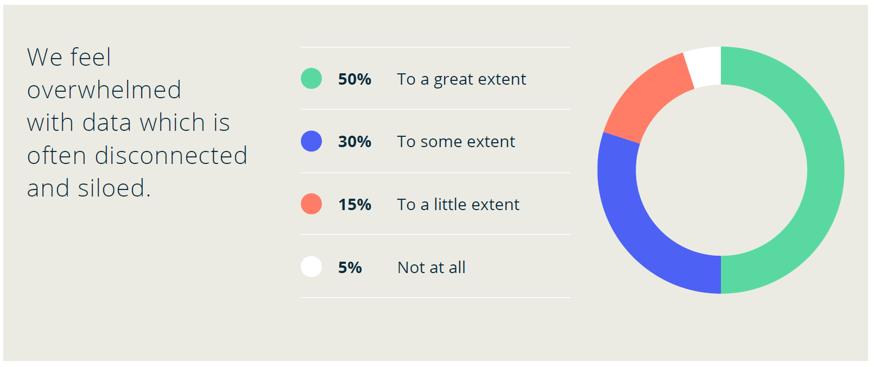Select the white legend dot
The image size is (874, 367).
pyautogui.click(x=312, y=267)
